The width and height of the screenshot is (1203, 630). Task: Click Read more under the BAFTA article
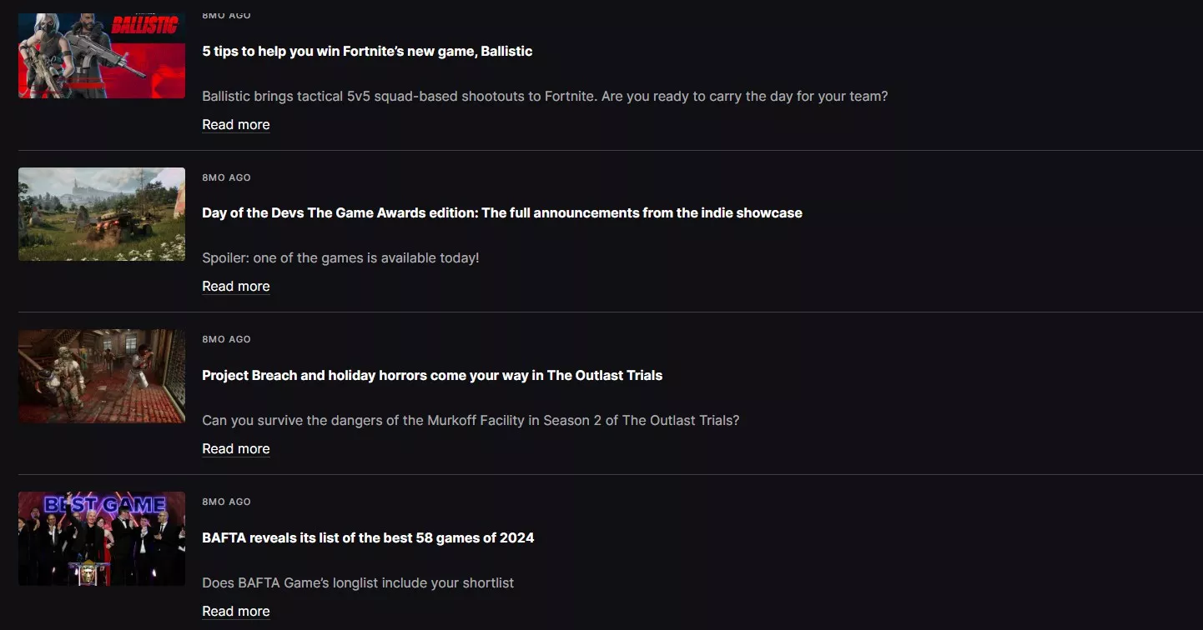[235, 611]
